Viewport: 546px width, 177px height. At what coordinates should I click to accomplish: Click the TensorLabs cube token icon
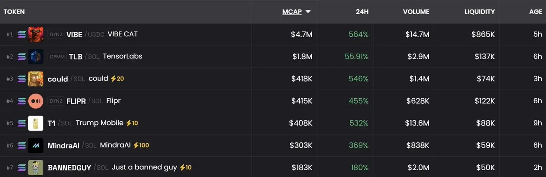[x=36, y=57]
